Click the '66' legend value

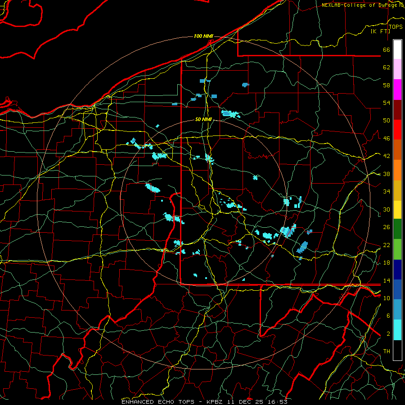(387, 49)
